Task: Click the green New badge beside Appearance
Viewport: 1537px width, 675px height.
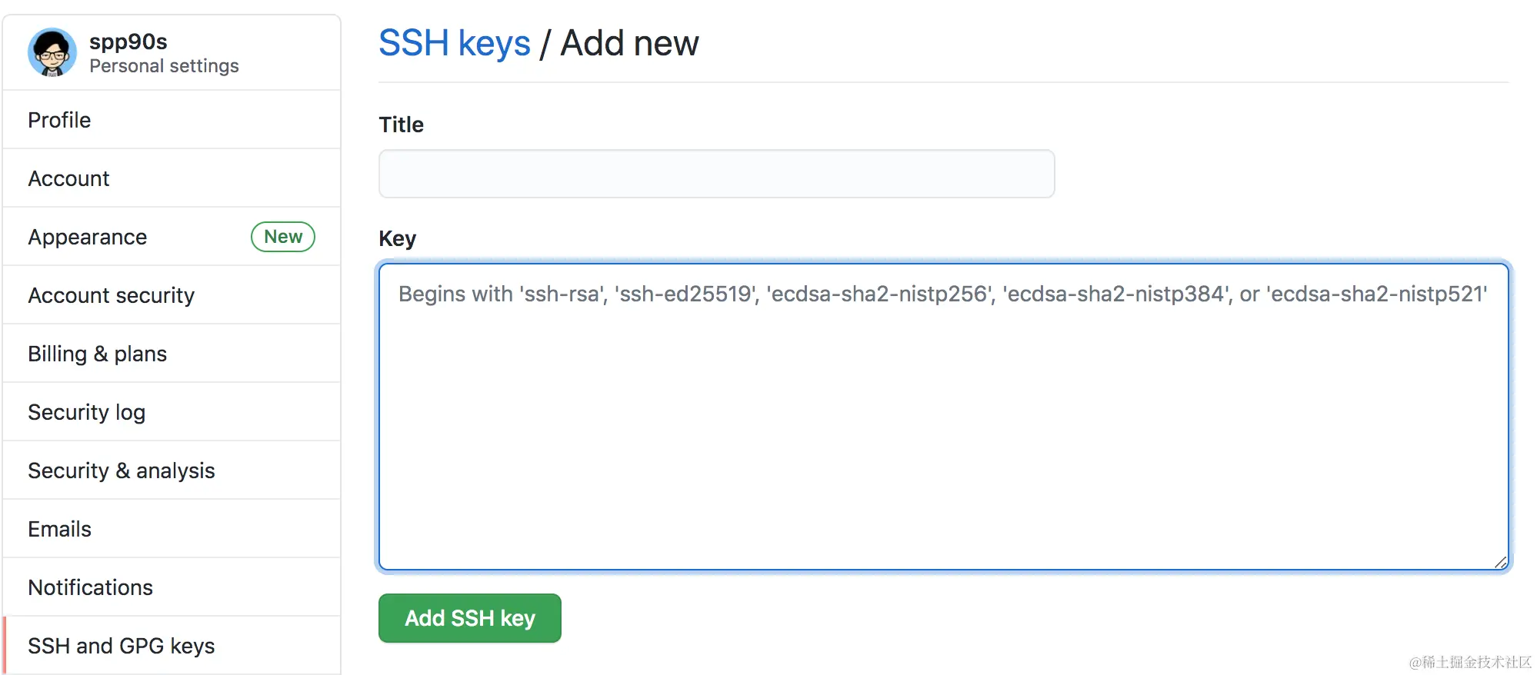Action: point(283,237)
